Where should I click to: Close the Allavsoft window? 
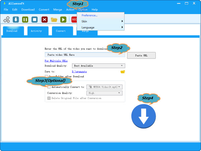[x=194, y=3]
